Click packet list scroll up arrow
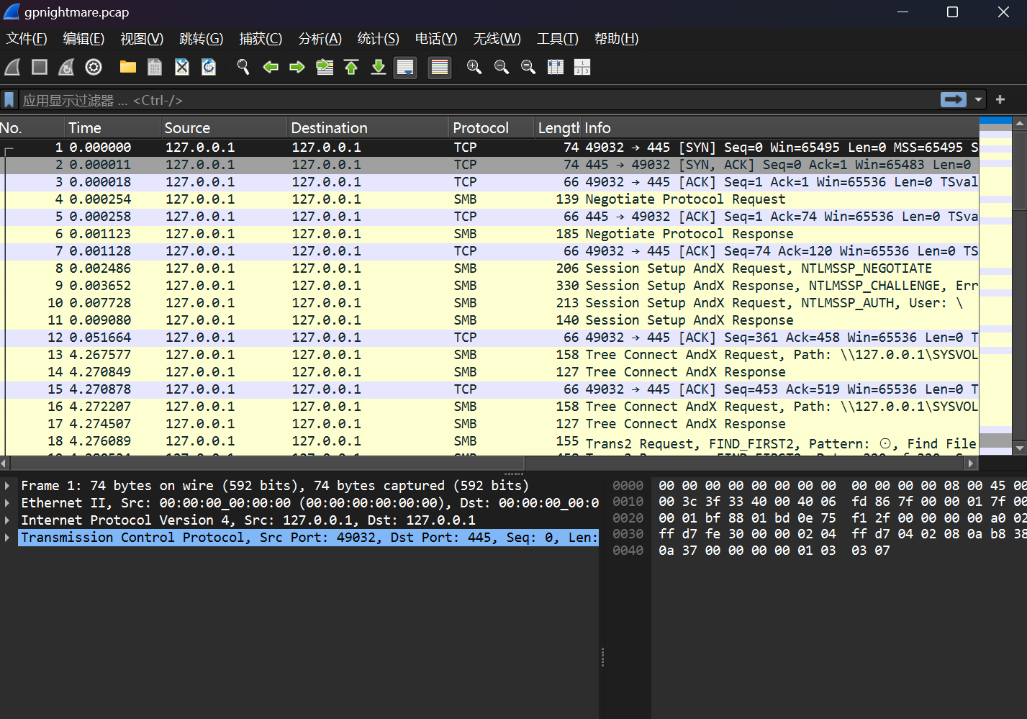Image resolution: width=1027 pixels, height=719 pixels. [1019, 124]
